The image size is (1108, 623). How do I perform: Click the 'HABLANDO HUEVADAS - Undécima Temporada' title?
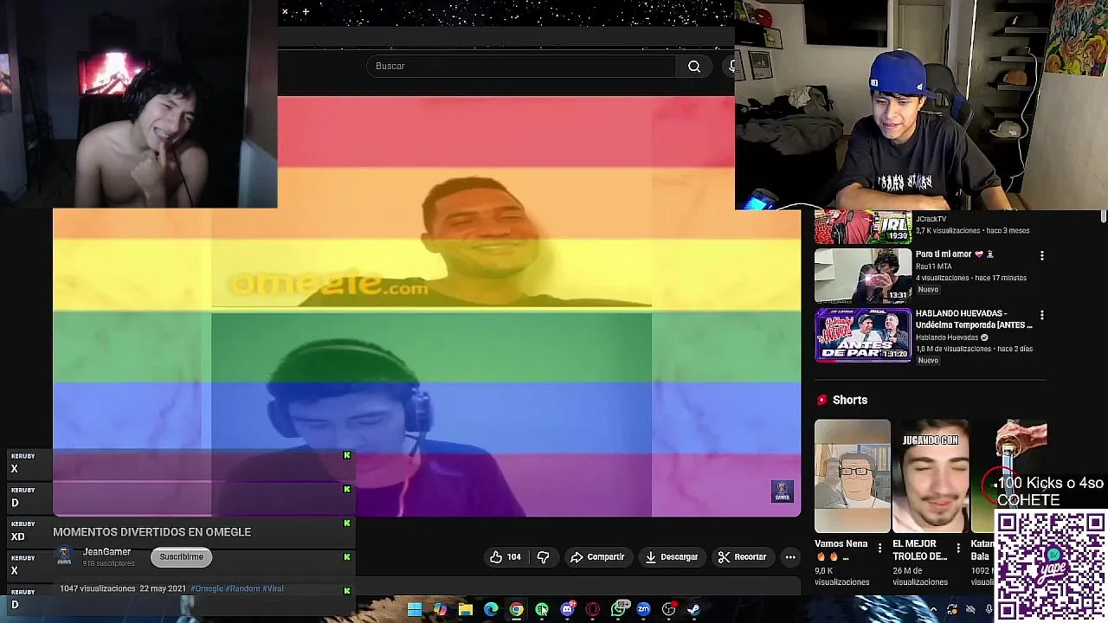click(x=974, y=319)
